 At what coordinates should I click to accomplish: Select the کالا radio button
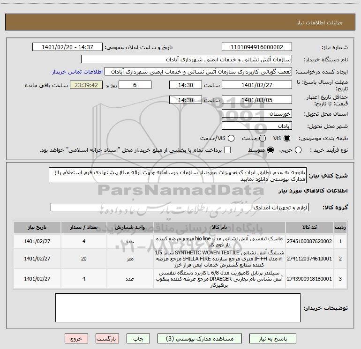point(287,138)
